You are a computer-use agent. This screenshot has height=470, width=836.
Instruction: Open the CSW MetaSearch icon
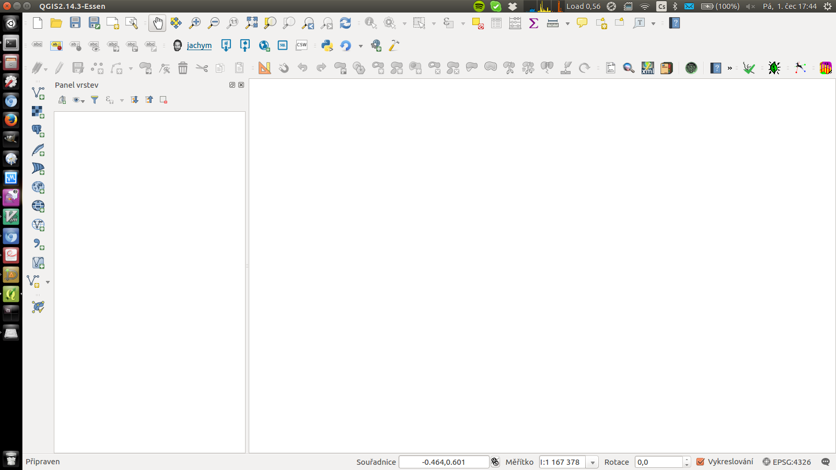(x=301, y=45)
